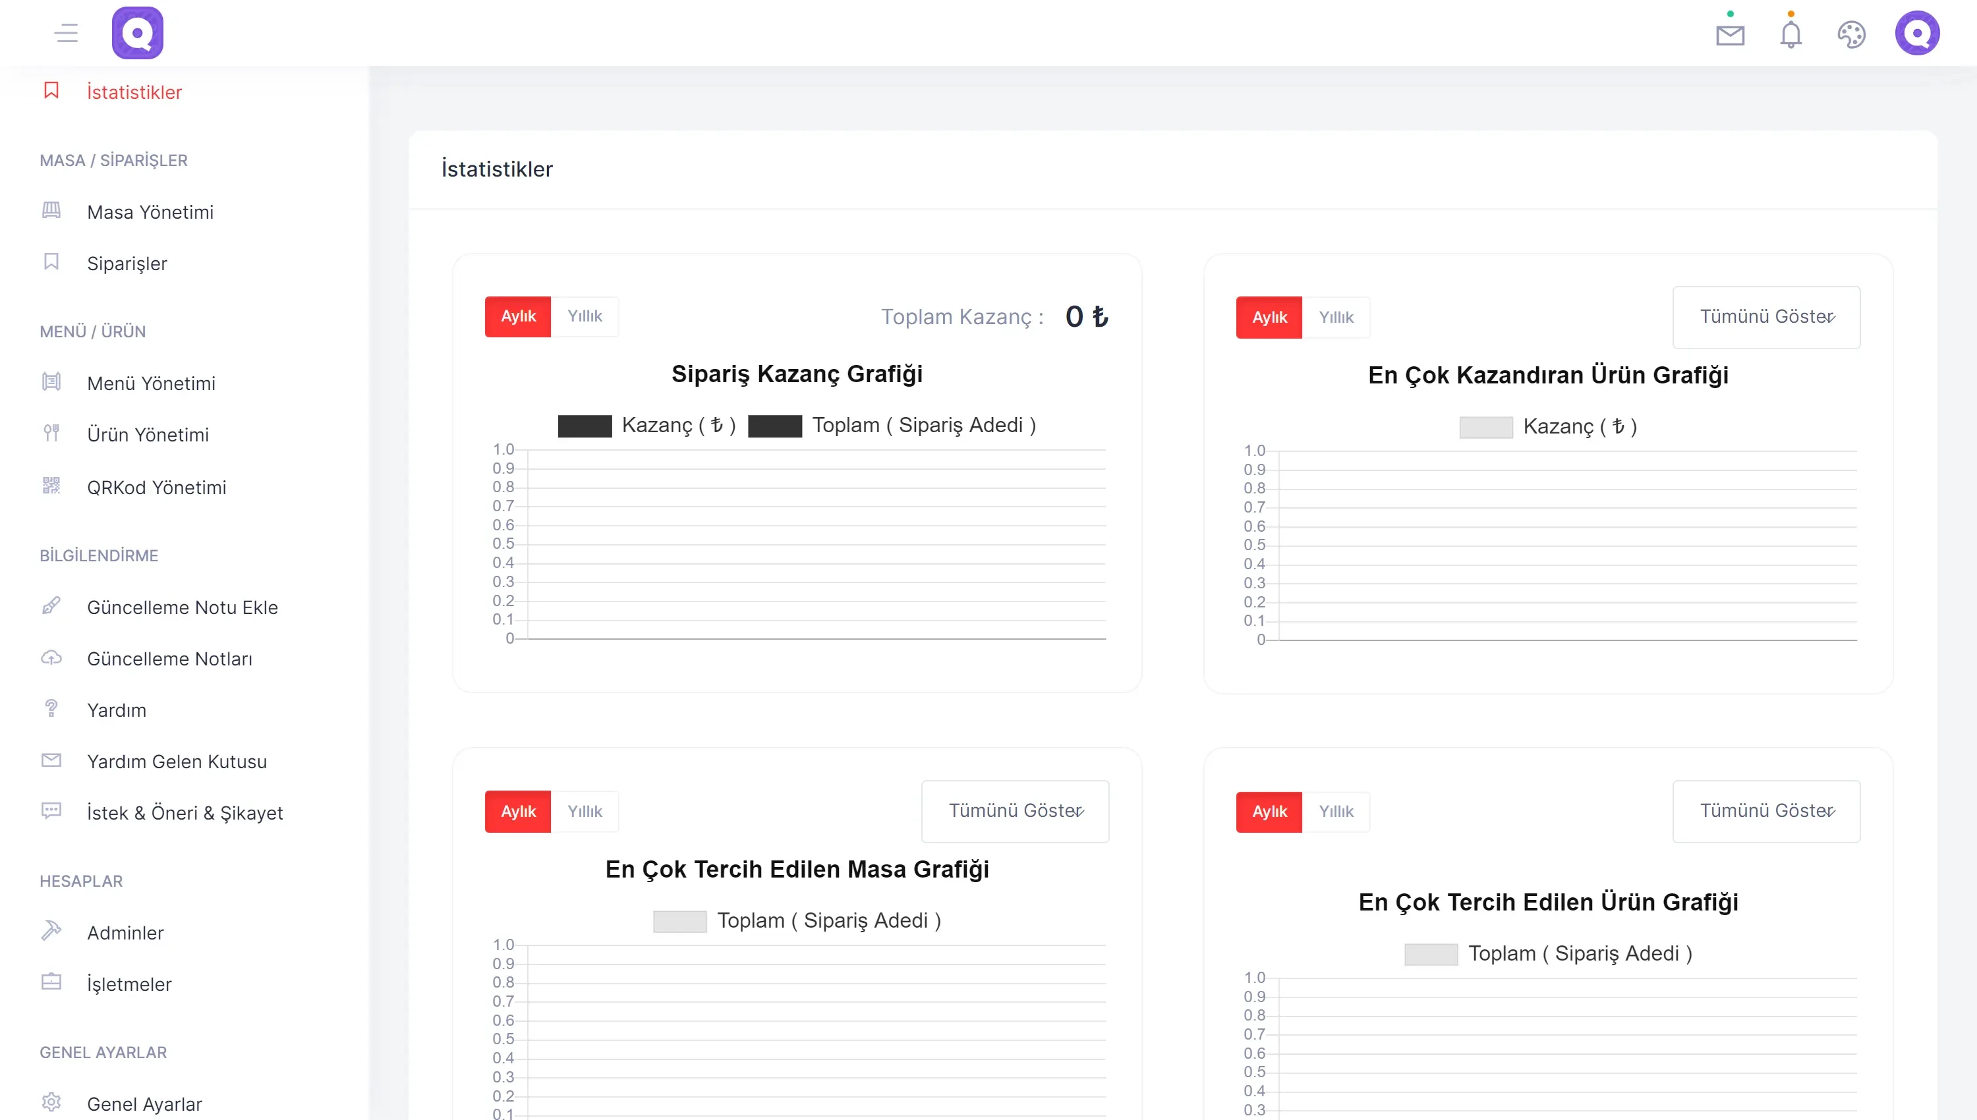Viewport: 1977px width, 1120px height.
Task: Toggle the Kazanç legend swatch in Sipariş chart
Action: tap(585, 426)
